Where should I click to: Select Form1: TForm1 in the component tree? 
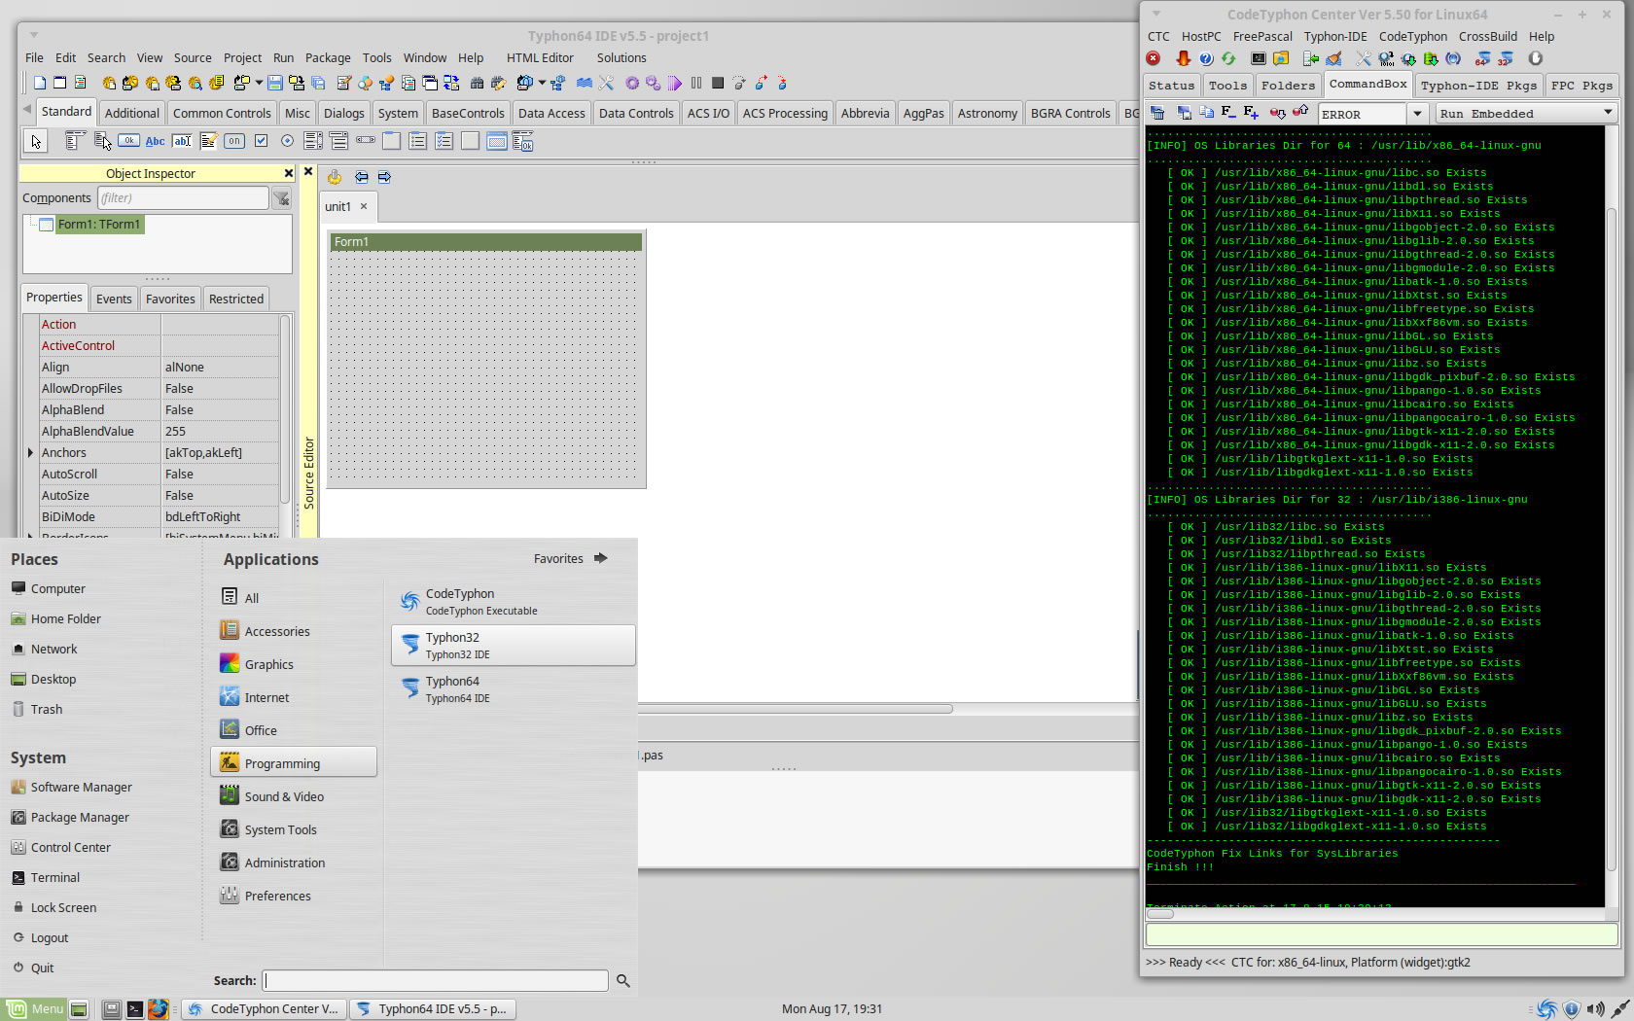[99, 225]
